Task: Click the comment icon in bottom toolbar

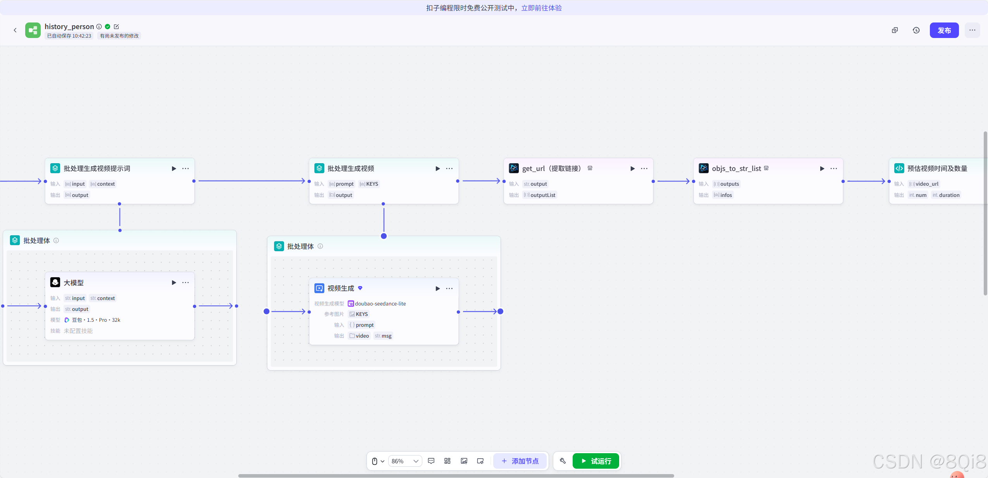Action: pyautogui.click(x=431, y=461)
